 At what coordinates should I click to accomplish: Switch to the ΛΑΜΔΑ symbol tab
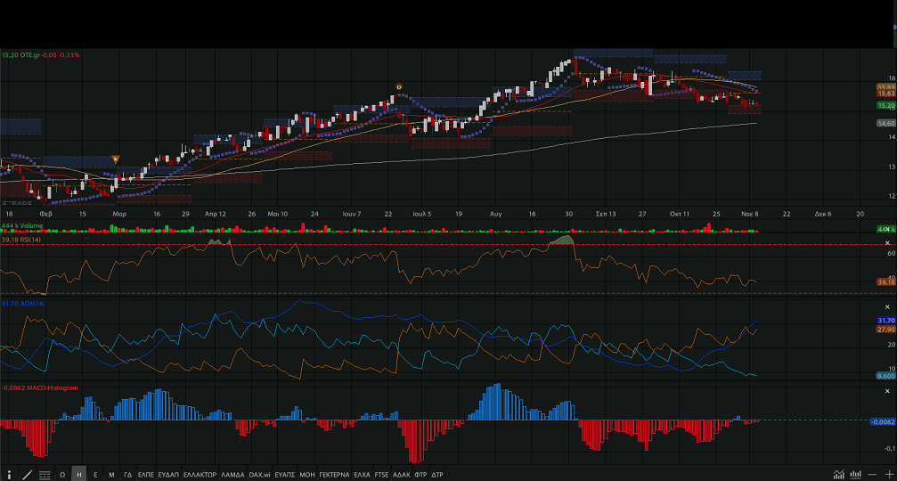tap(232, 475)
